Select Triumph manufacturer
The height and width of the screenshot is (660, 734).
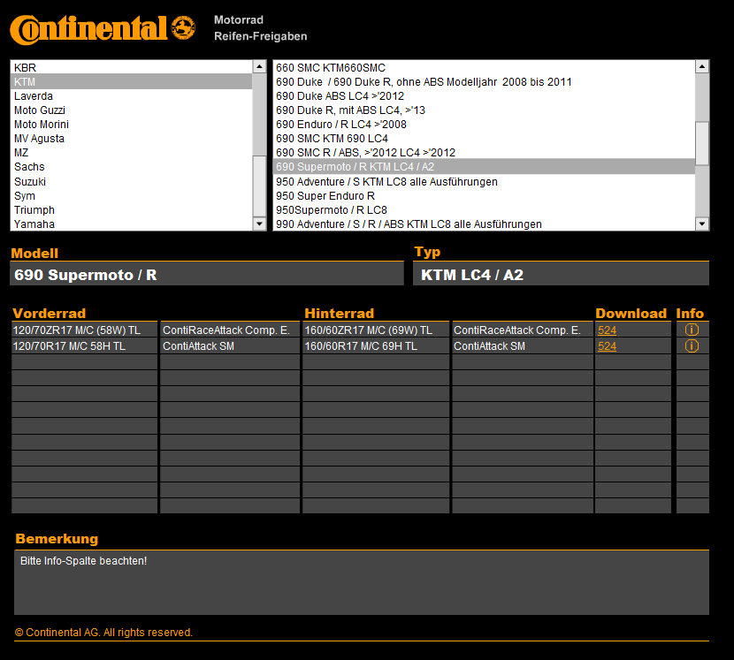131,209
